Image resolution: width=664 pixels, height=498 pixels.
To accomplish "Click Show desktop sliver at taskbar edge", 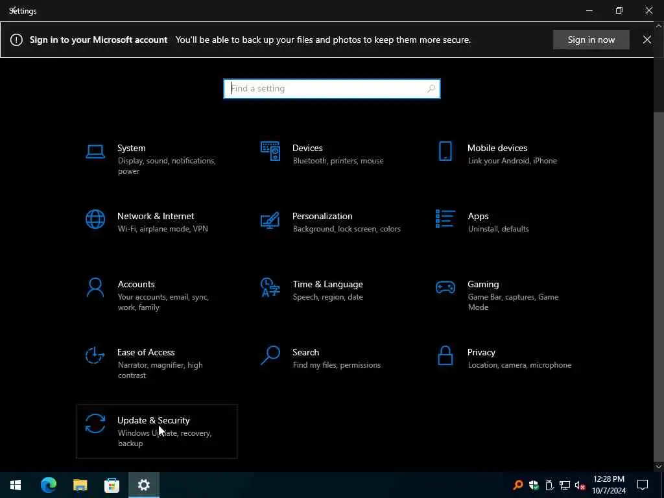I will (662, 485).
